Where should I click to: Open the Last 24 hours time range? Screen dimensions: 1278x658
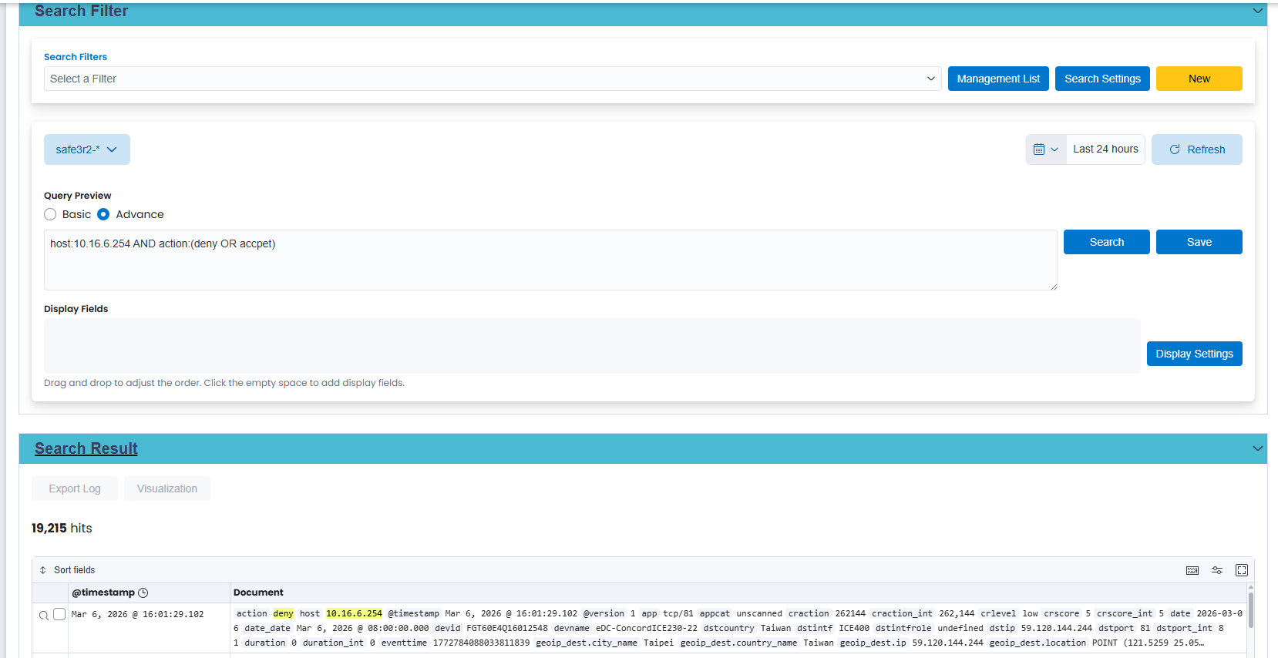coord(1105,149)
